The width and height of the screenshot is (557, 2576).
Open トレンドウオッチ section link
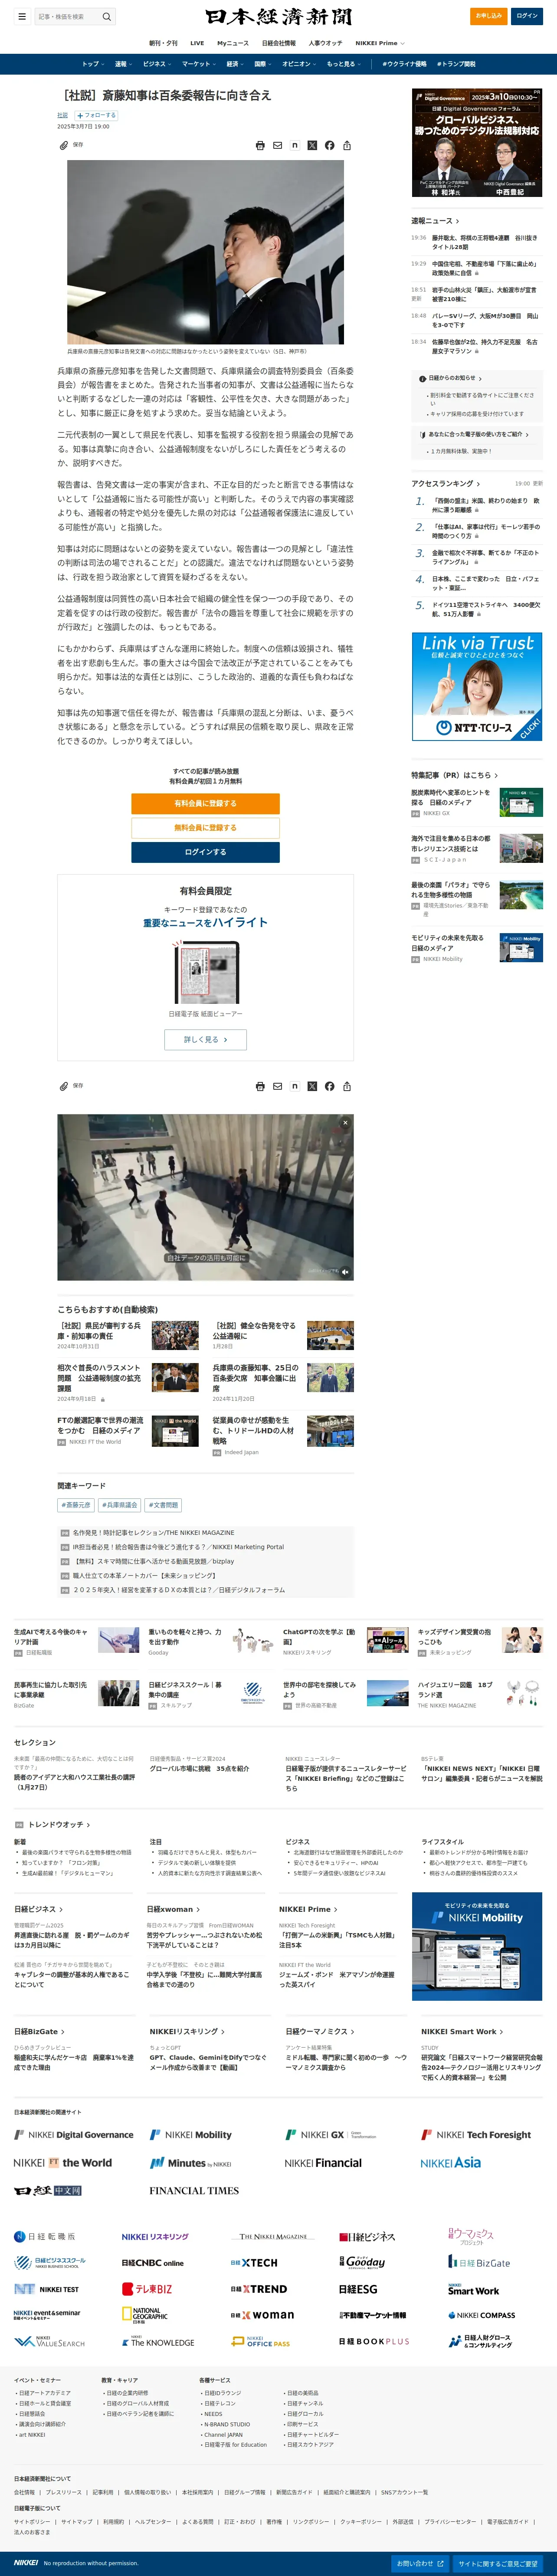59,1824
